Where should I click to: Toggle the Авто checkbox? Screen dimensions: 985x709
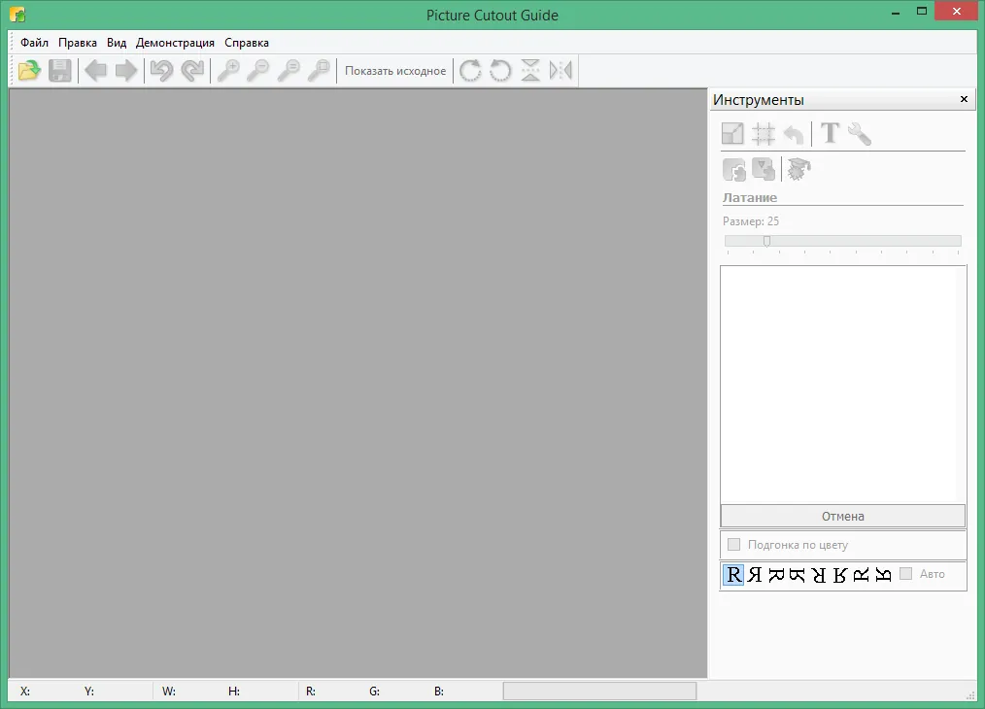tap(906, 573)
